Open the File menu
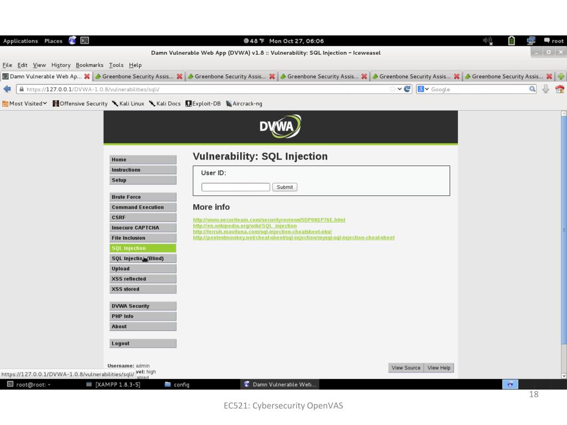 coord(7,65)
